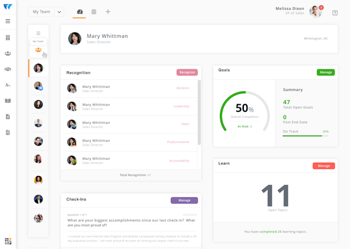Click the app grid icon at sidebar bottom
This screenshot has width=350, height=249.
pyautogui.click(x=8, y=241)
